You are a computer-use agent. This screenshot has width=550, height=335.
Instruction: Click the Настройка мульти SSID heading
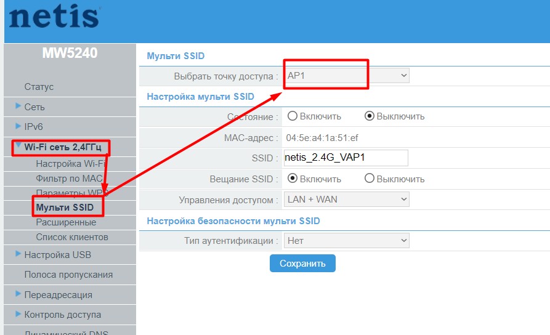point(200,97)
